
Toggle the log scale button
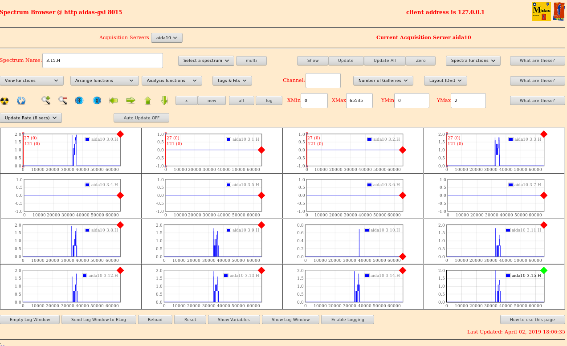269,101
